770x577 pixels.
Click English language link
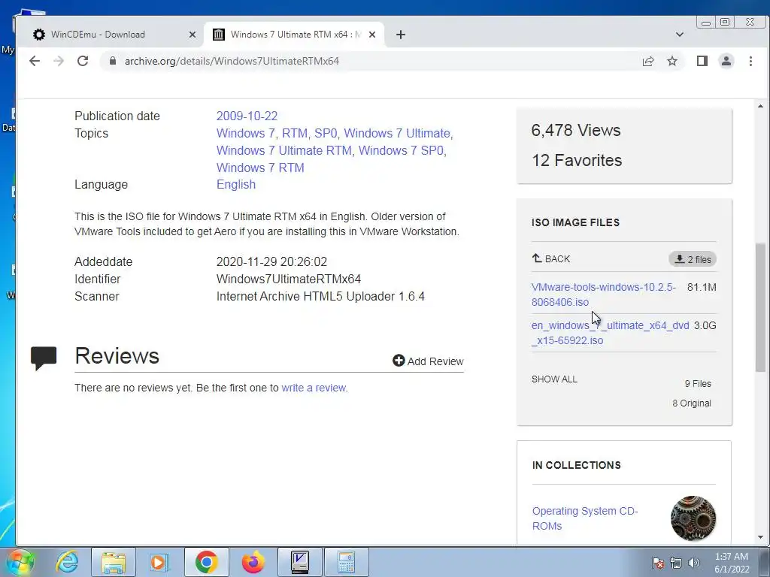click(235, 184)
